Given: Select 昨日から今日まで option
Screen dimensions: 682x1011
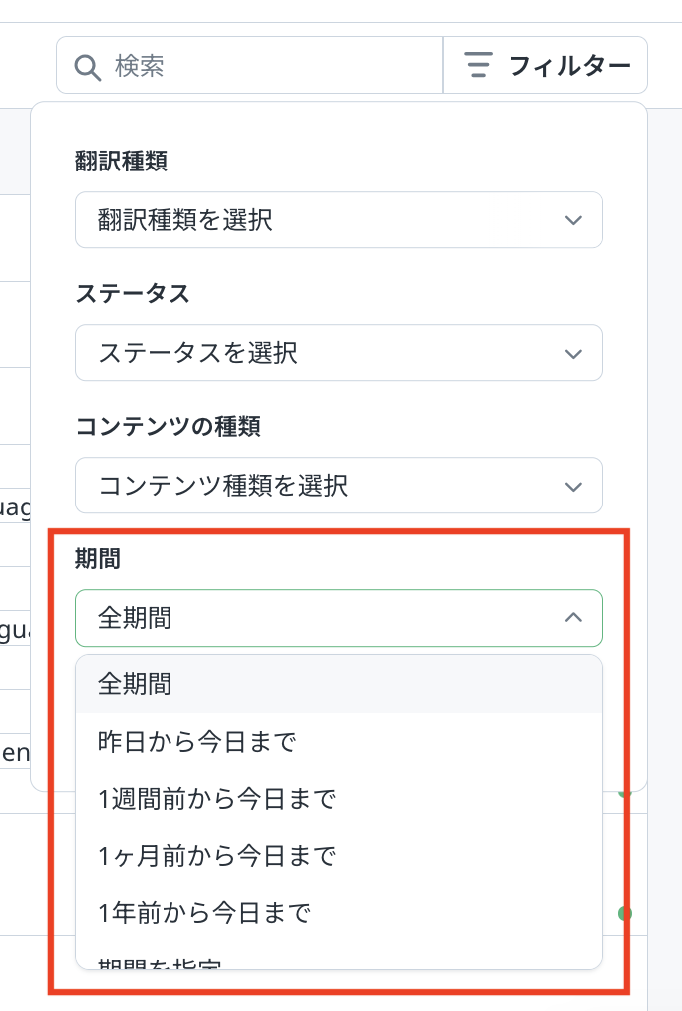Looking at the screenshot, I should (339, 742).
